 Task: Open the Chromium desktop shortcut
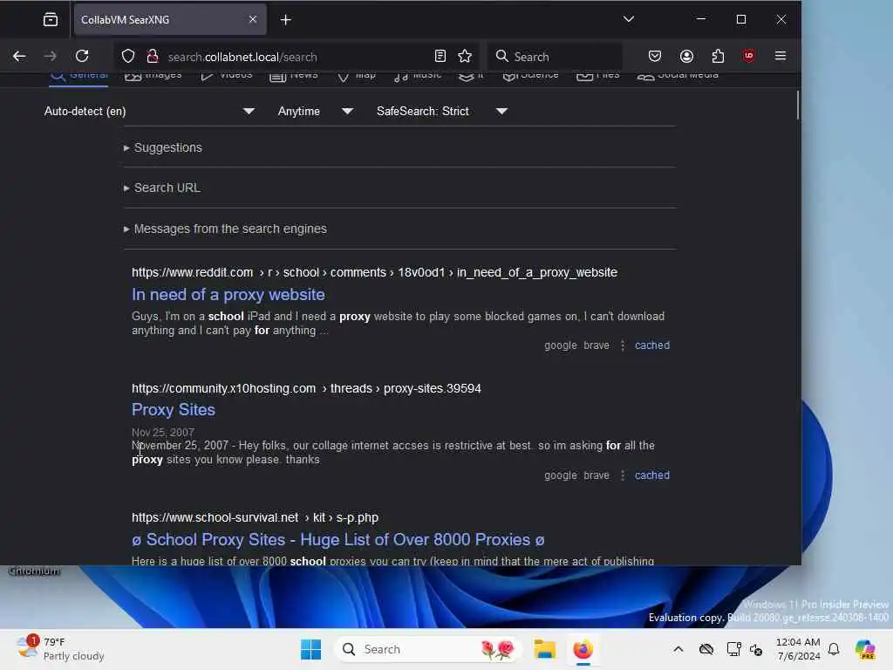34,571
